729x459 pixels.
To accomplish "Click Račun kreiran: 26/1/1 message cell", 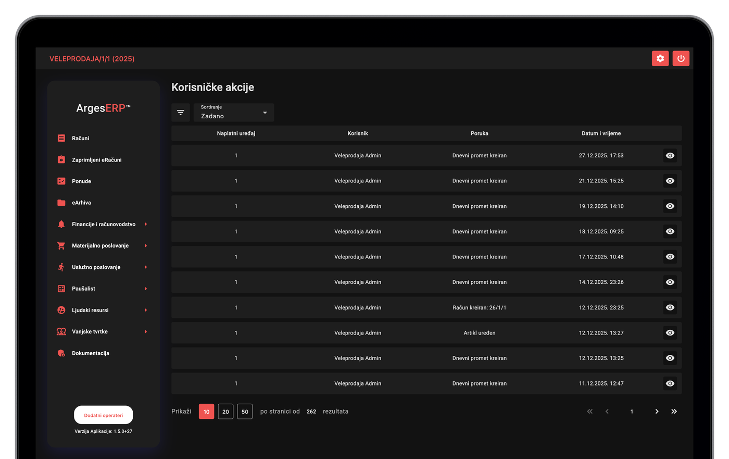I will coord(480,307).
